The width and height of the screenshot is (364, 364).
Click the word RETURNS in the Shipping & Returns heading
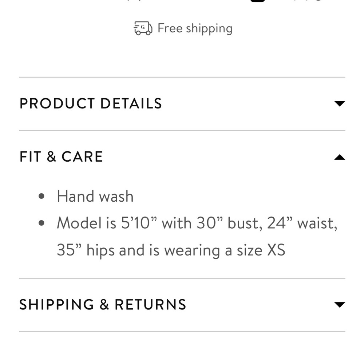coord(150,305)
